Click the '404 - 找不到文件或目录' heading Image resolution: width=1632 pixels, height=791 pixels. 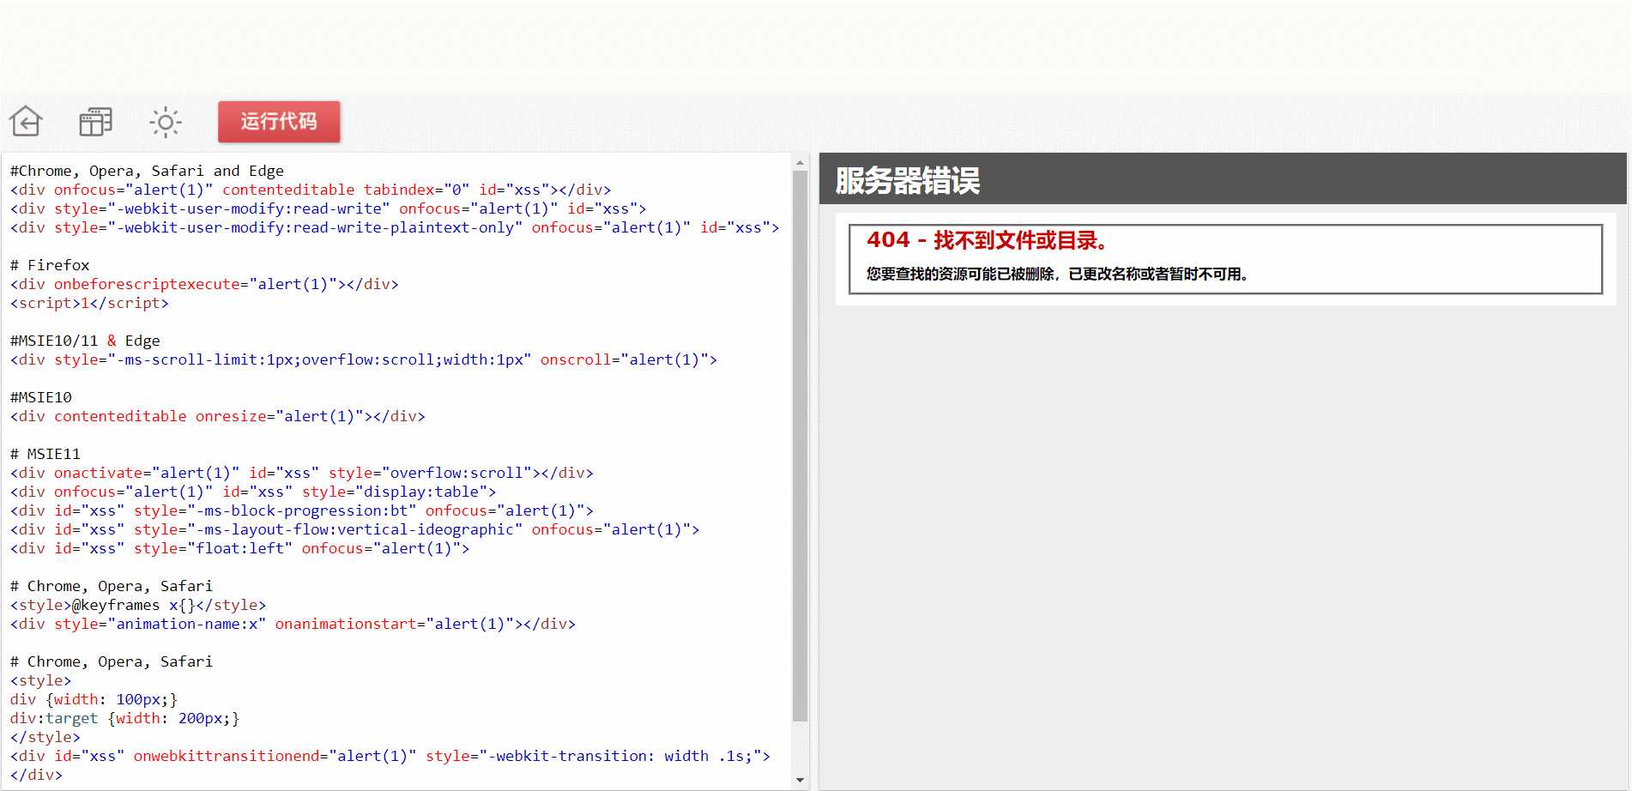(x=987, y=240)
